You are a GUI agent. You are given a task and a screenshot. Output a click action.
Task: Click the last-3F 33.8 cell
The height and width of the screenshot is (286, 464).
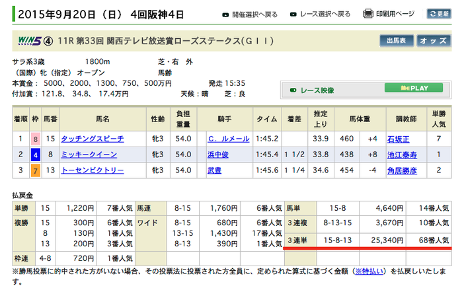[321, 155]
